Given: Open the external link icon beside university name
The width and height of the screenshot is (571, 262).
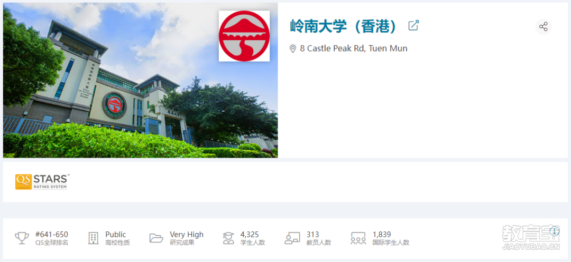Looking at the screenshot, I should [x=413, y=25].
